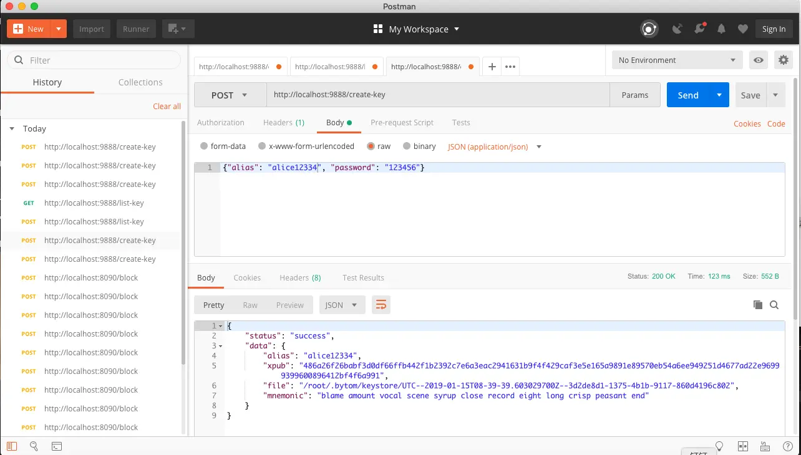Image resolution: width=801 pixels, height=455 pixels.
Task: Toggle line wrap in response viewer
Action: click(x=381, y=305)
